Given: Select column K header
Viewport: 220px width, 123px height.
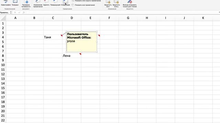Looking at the screenshot, I should pyautogui.click(x=203, y=18).
